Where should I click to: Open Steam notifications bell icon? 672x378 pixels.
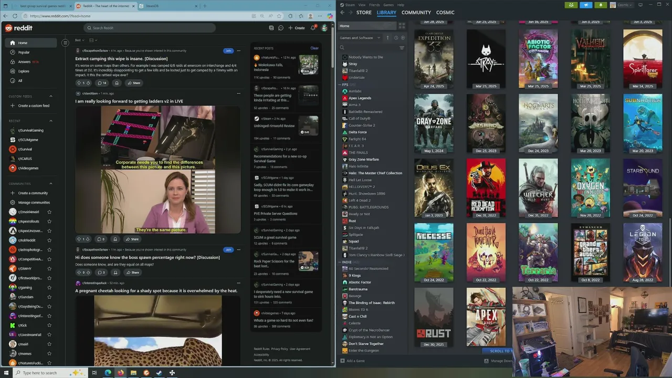(x=601, y=5)
